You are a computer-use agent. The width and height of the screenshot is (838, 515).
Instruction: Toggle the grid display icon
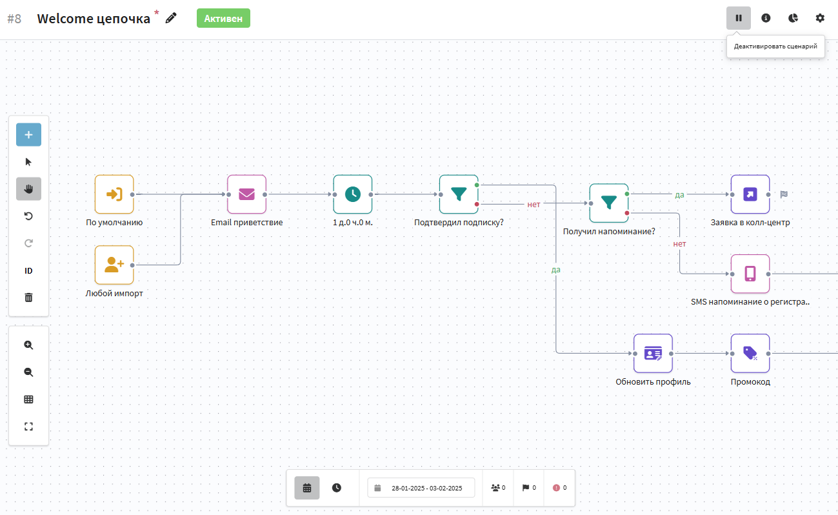pyautogui.click(x=28, y=399)
